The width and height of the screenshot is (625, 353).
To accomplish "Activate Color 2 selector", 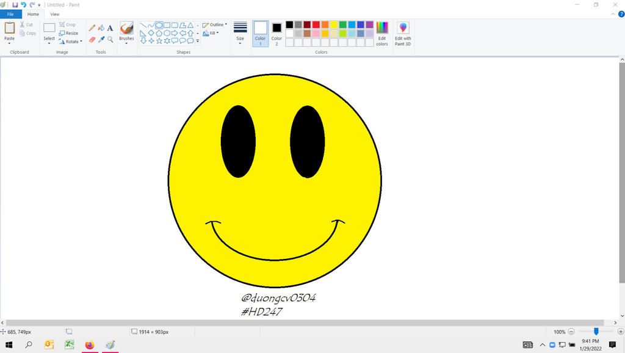I will [276, 34].
